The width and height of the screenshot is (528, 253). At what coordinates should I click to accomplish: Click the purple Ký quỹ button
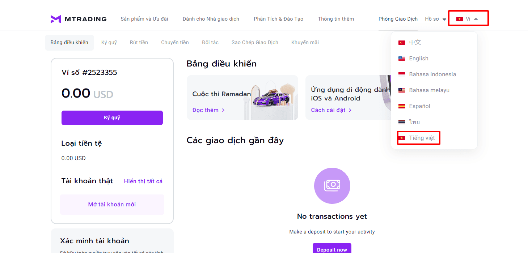pos(112,118)
